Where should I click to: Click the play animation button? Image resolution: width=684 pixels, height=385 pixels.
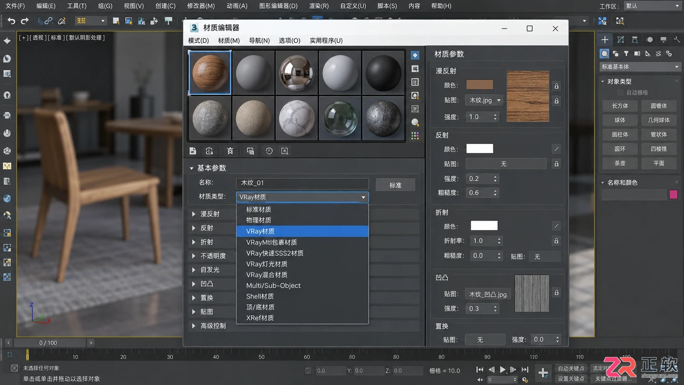point(503,369)
